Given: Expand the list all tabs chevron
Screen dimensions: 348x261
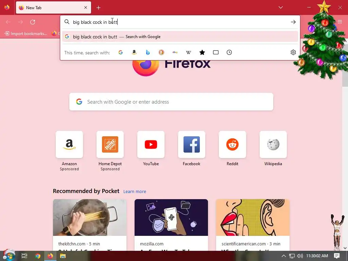Looking at the screenshot, I should click(280, 7).
